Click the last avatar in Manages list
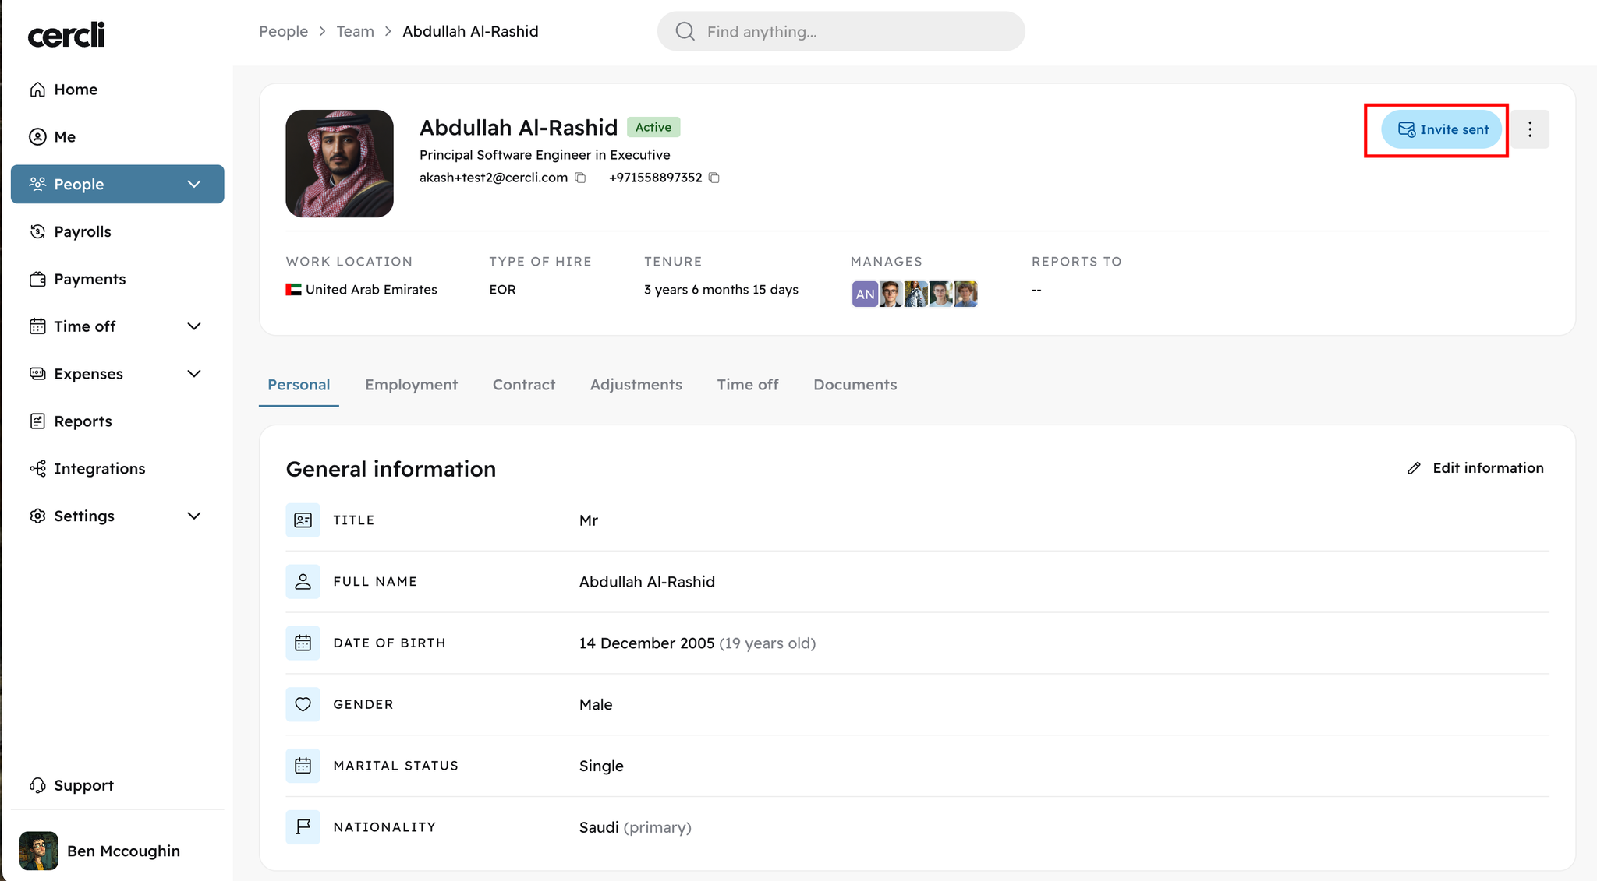This screenshot has height=881, width=1597. [x=966, y=294]
